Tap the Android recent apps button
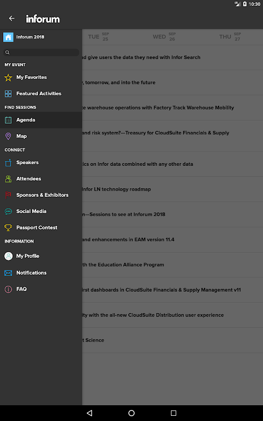Image resolution: width=263 pixels, height=421 pixels. pyautogui.click(x=174, y=413)
